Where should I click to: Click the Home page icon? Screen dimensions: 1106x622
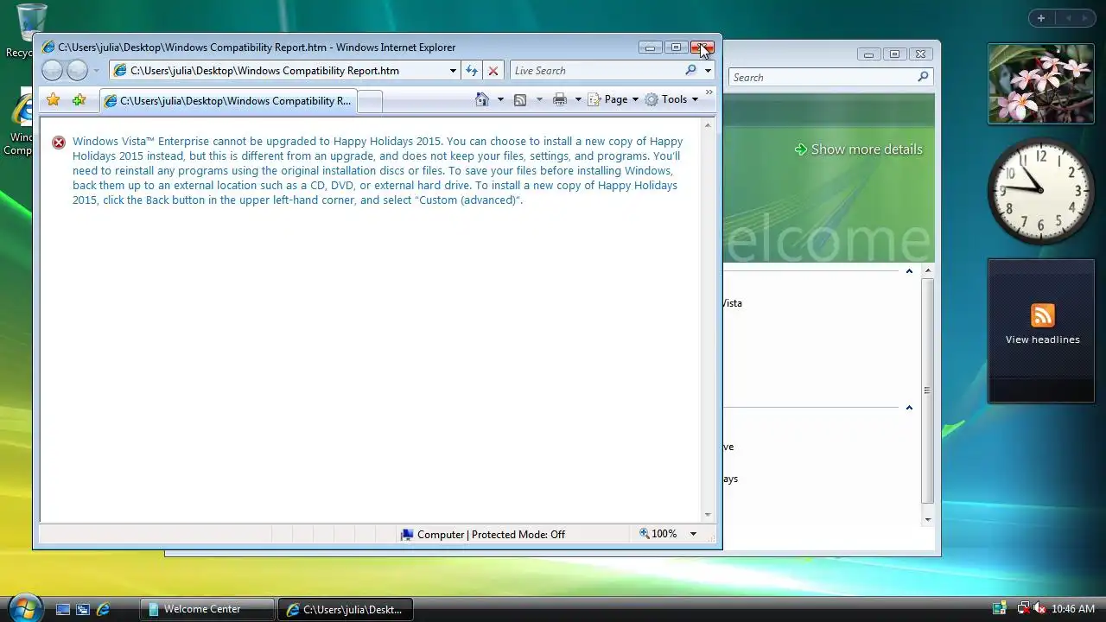pyautogui.click(x=482, y=99)
